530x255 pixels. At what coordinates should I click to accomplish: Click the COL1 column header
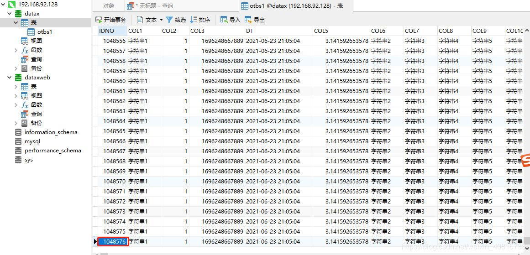coord(144,31)
